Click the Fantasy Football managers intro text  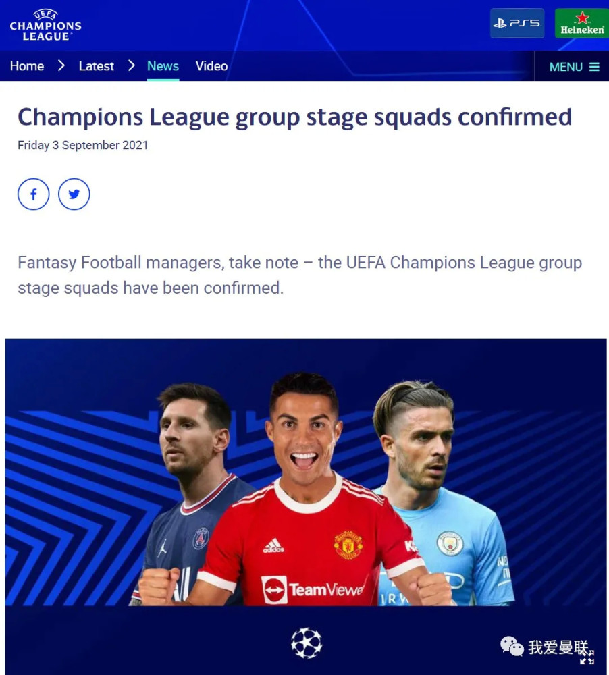coord(300,275)
